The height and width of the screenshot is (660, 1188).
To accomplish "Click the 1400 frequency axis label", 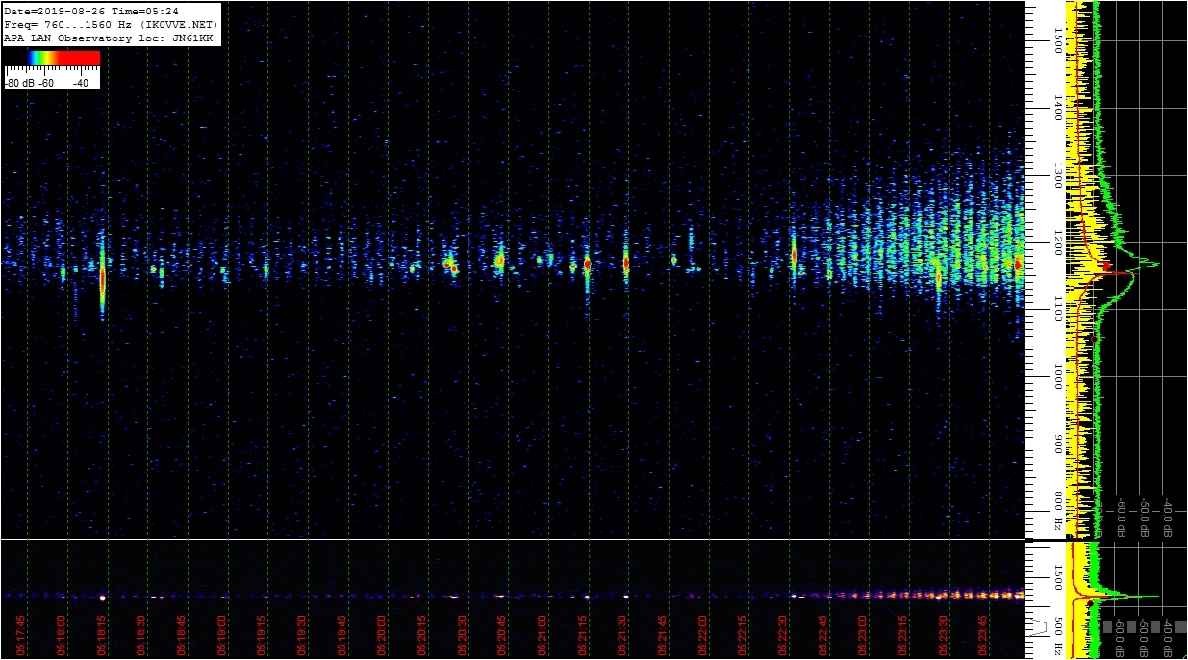I will pyautogui.click(x=1057, y=108).
